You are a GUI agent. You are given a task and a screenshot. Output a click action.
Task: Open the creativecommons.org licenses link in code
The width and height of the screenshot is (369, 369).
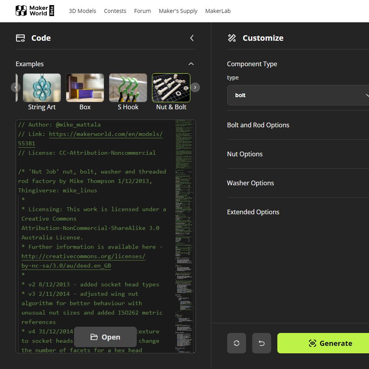[x=83, y=256]
